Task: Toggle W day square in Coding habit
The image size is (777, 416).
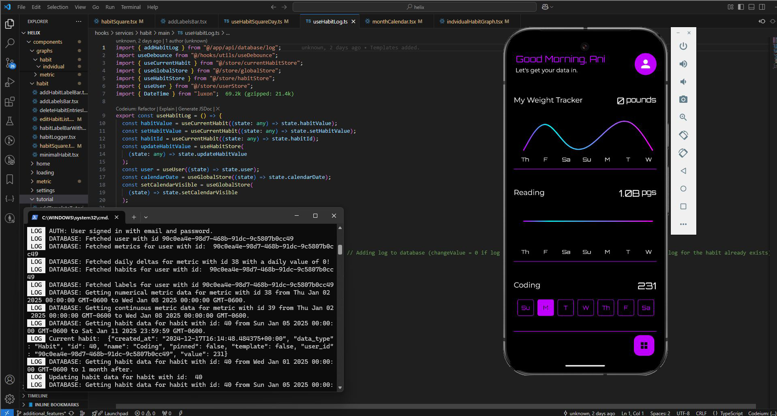Action: [x=586, y=308]
